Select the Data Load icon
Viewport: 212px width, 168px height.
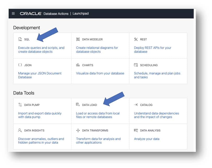point(78,105)
